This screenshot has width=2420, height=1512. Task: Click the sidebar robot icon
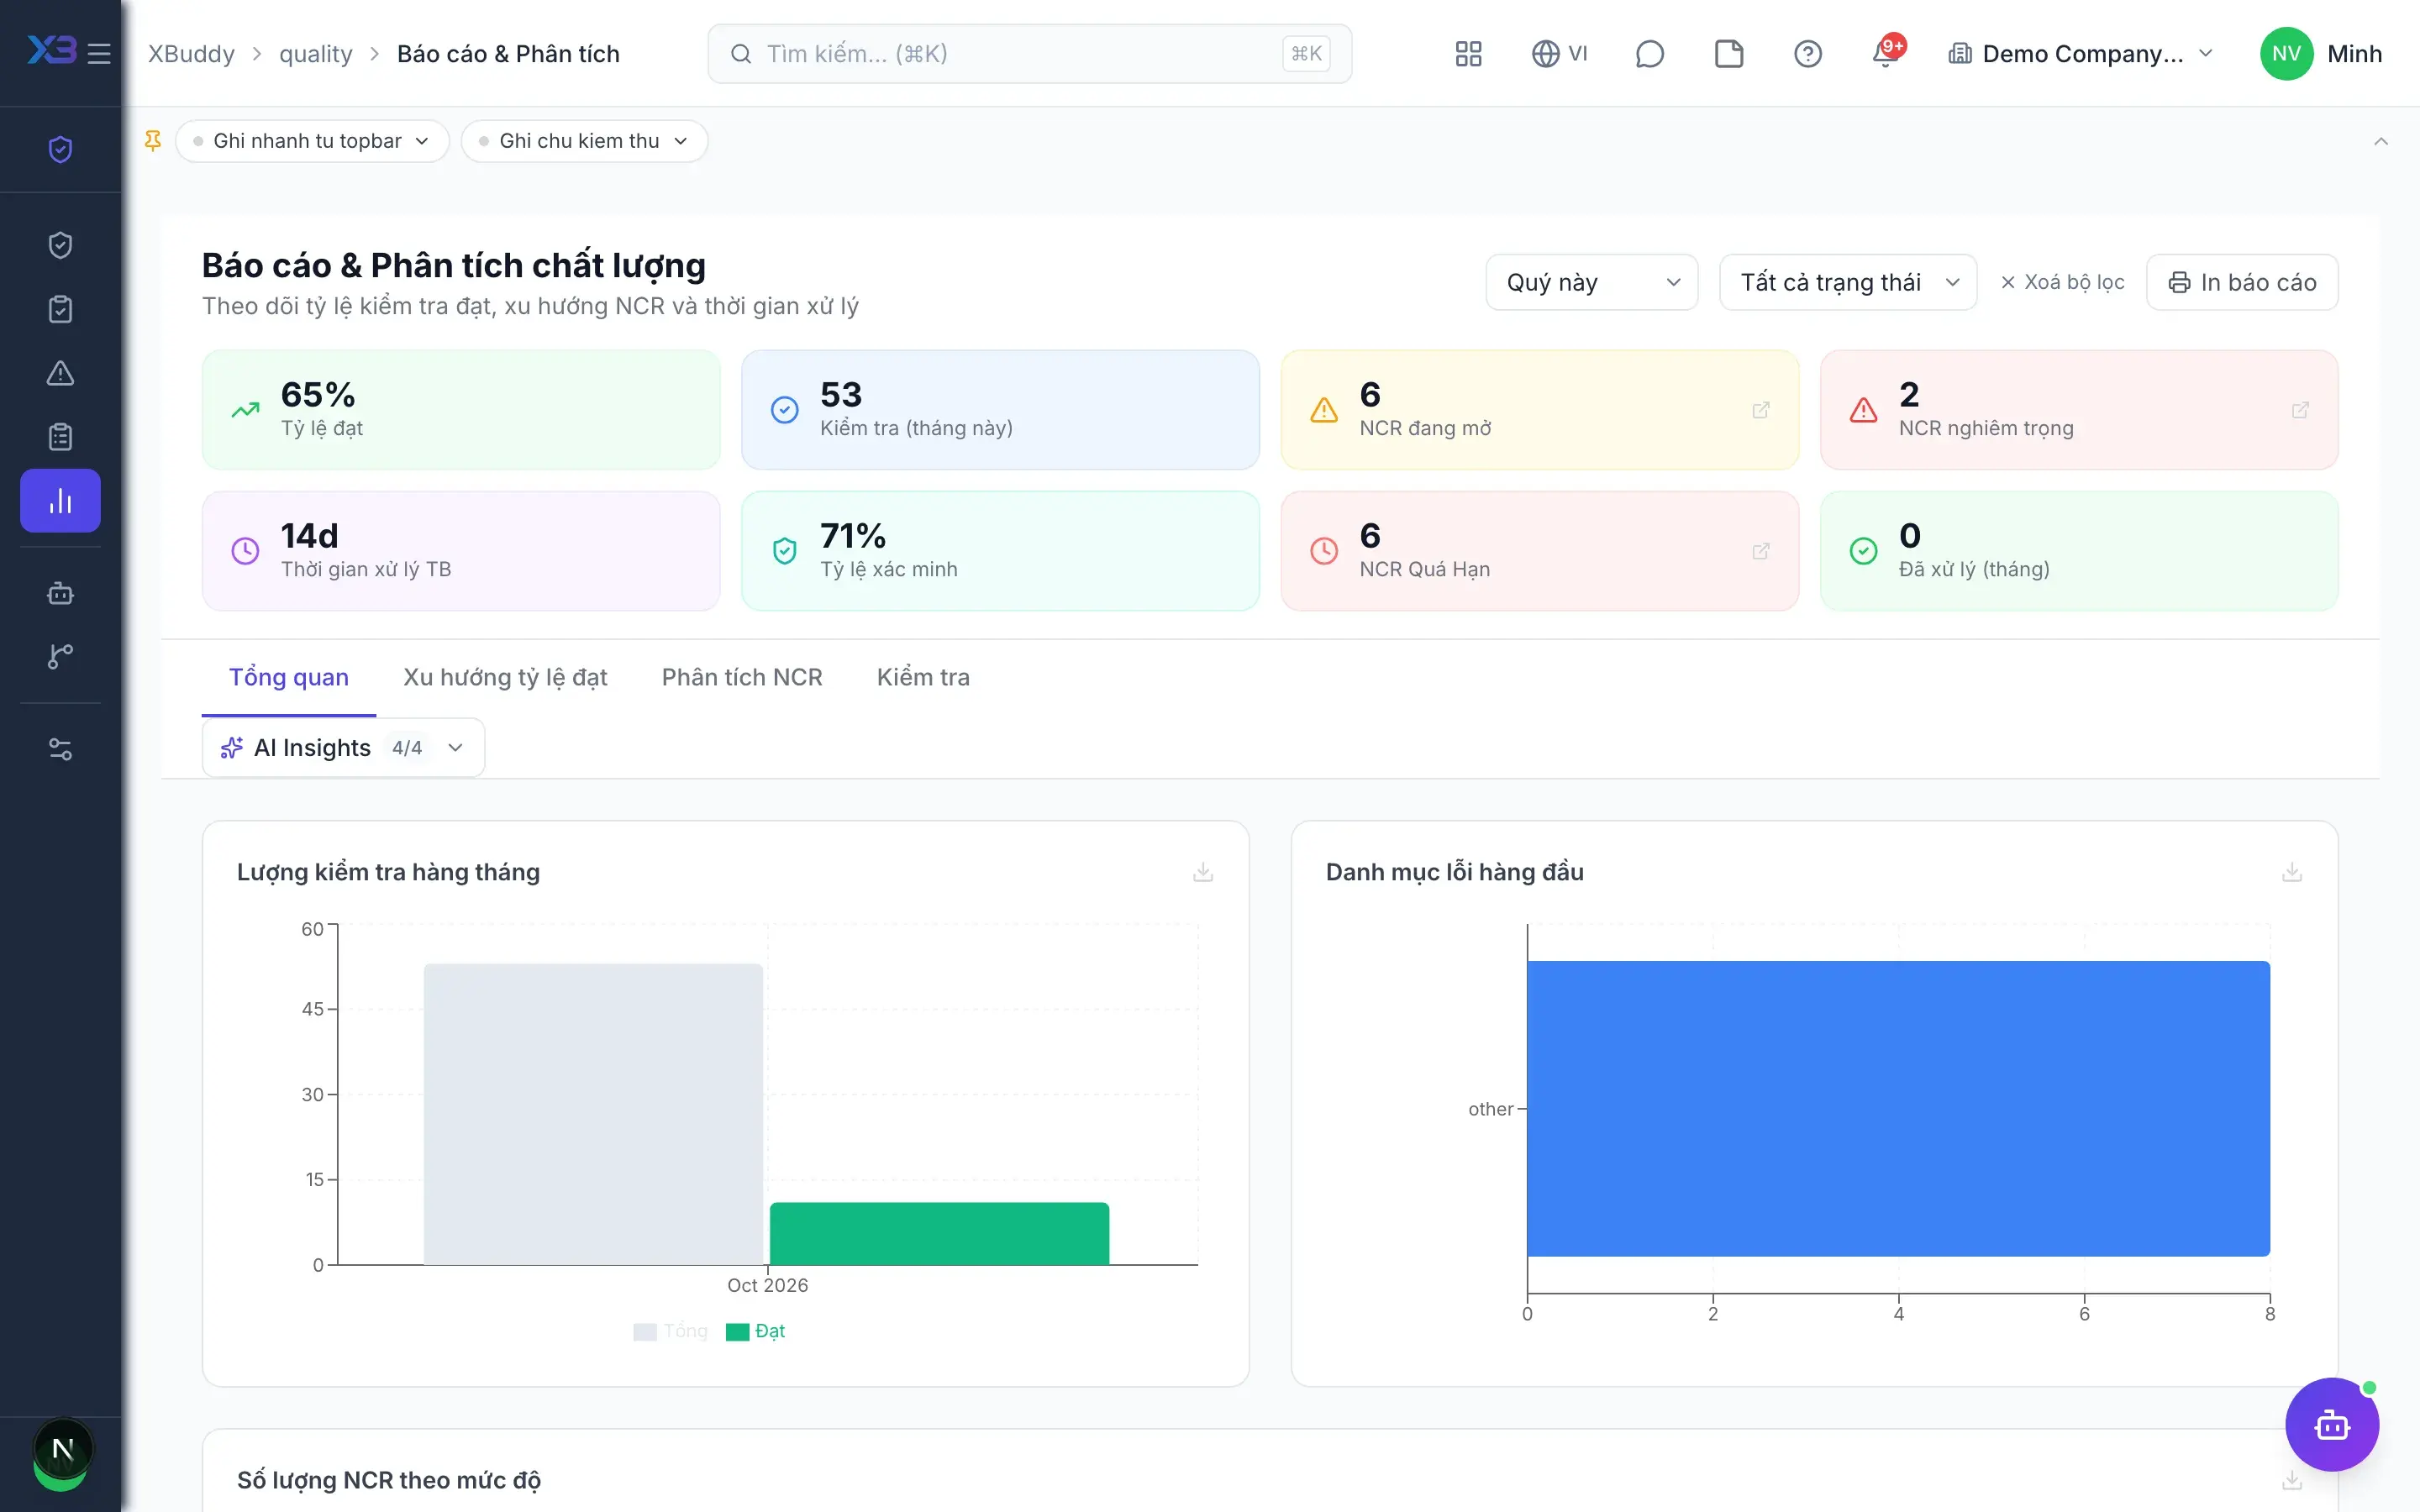pos(60,593)
